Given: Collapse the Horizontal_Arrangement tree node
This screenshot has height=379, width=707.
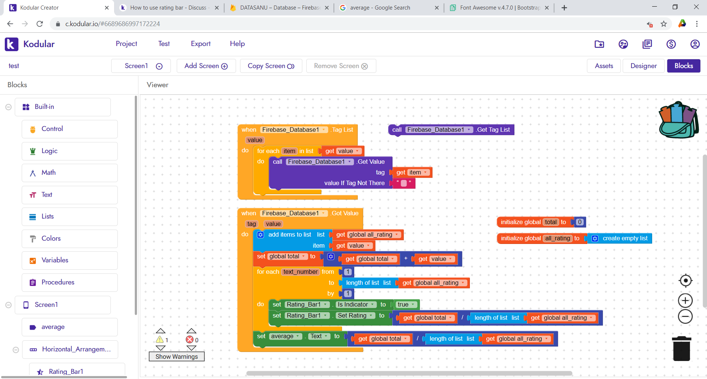Looking at the screenshot, I should [16, 350].
